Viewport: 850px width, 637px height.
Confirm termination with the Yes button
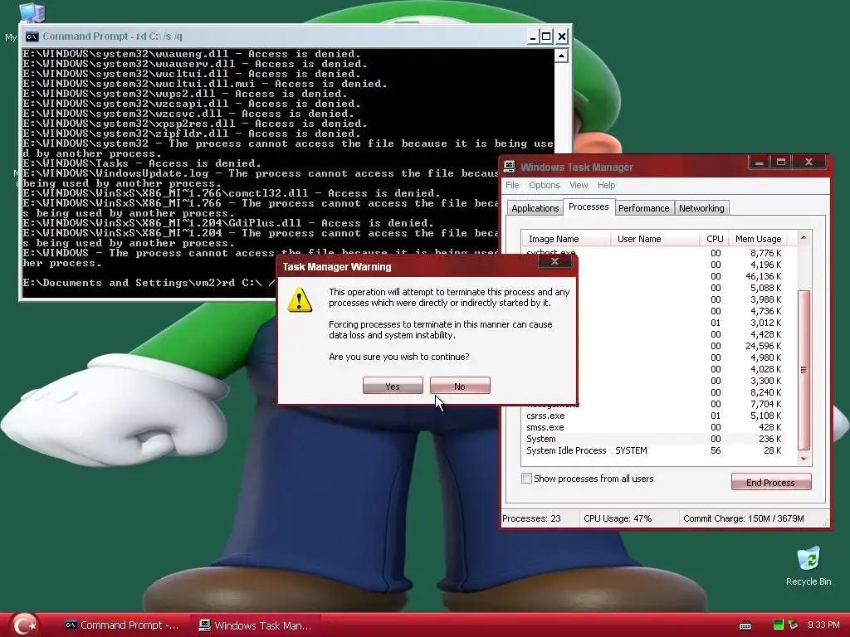pyautogui.click(x=393, y=386)
